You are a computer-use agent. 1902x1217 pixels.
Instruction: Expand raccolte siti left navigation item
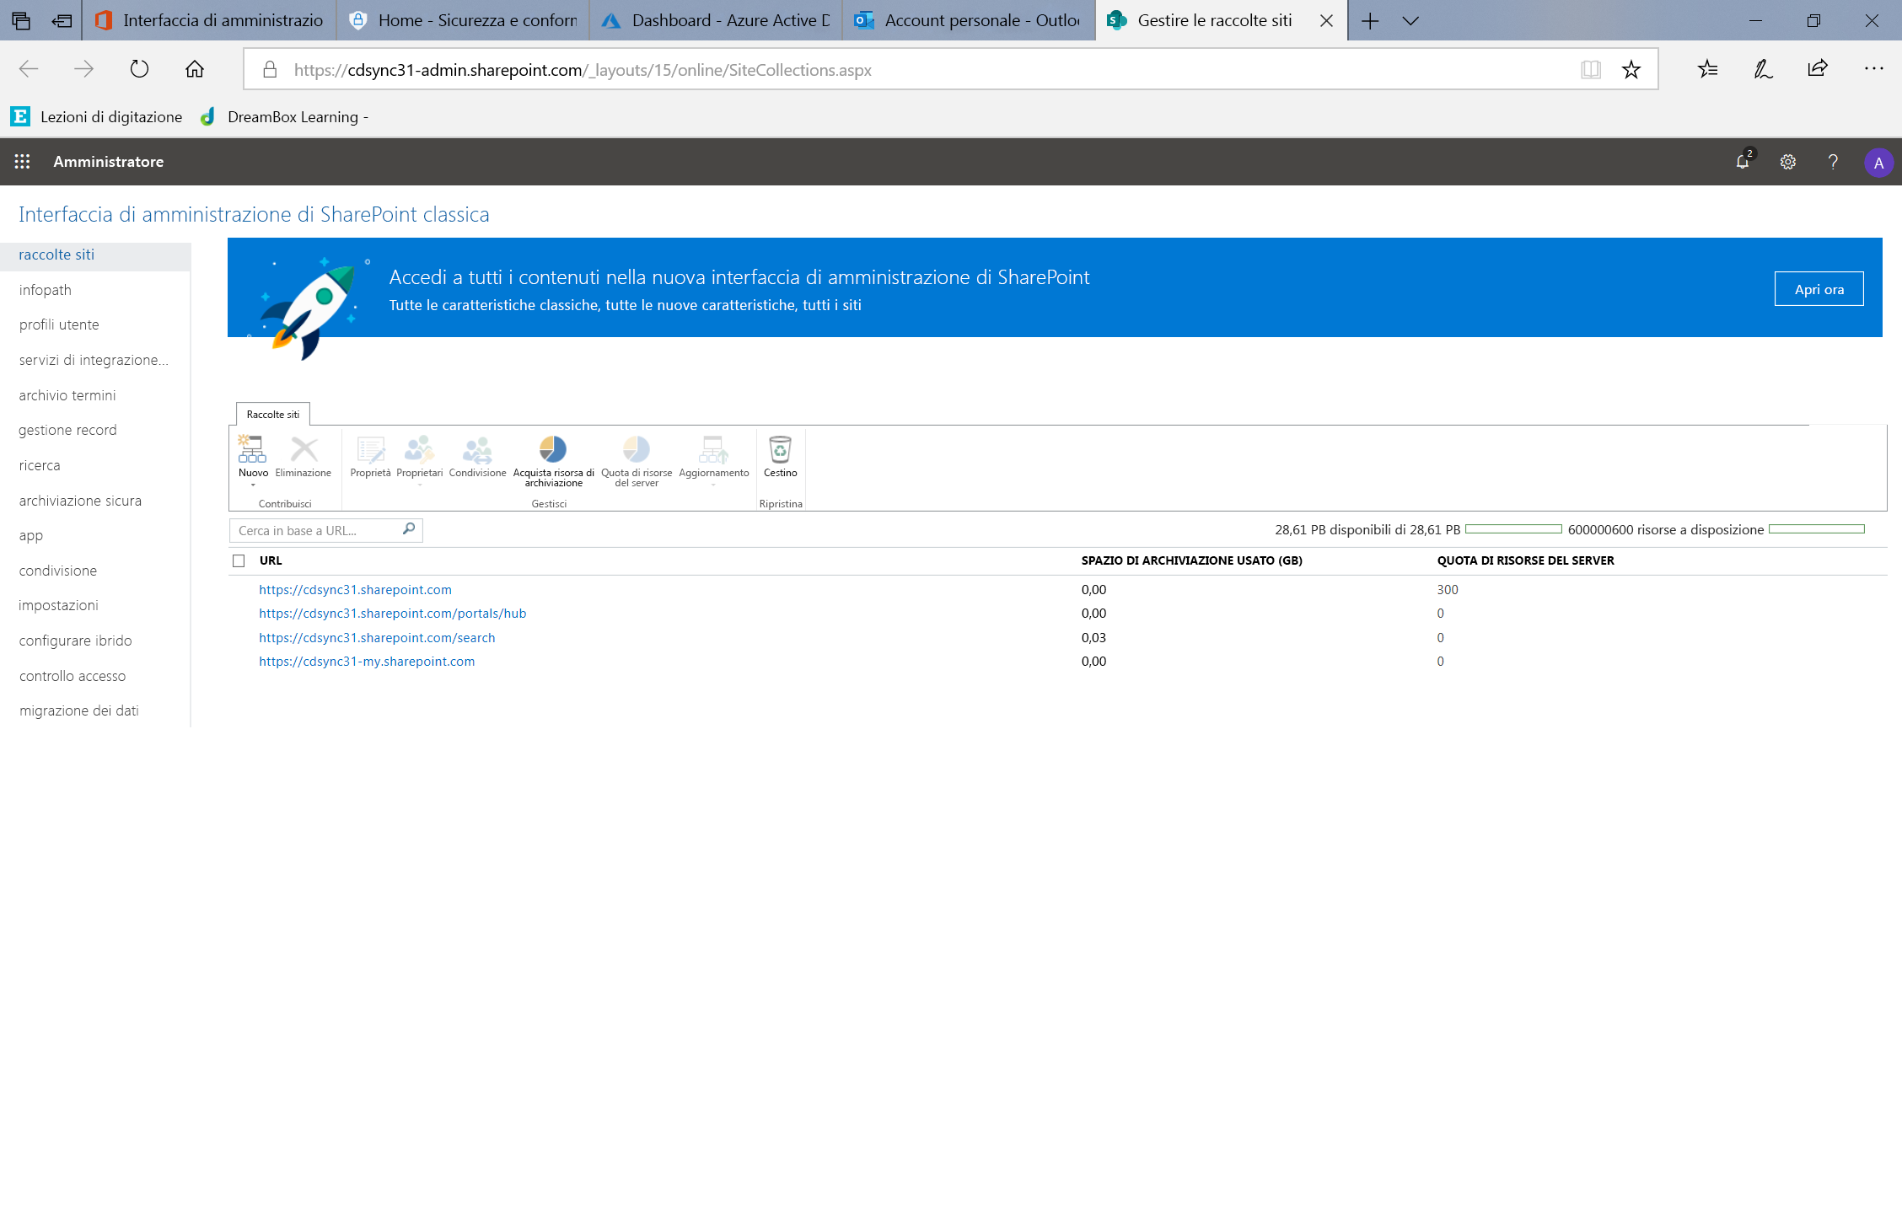[x=56, y=254]
